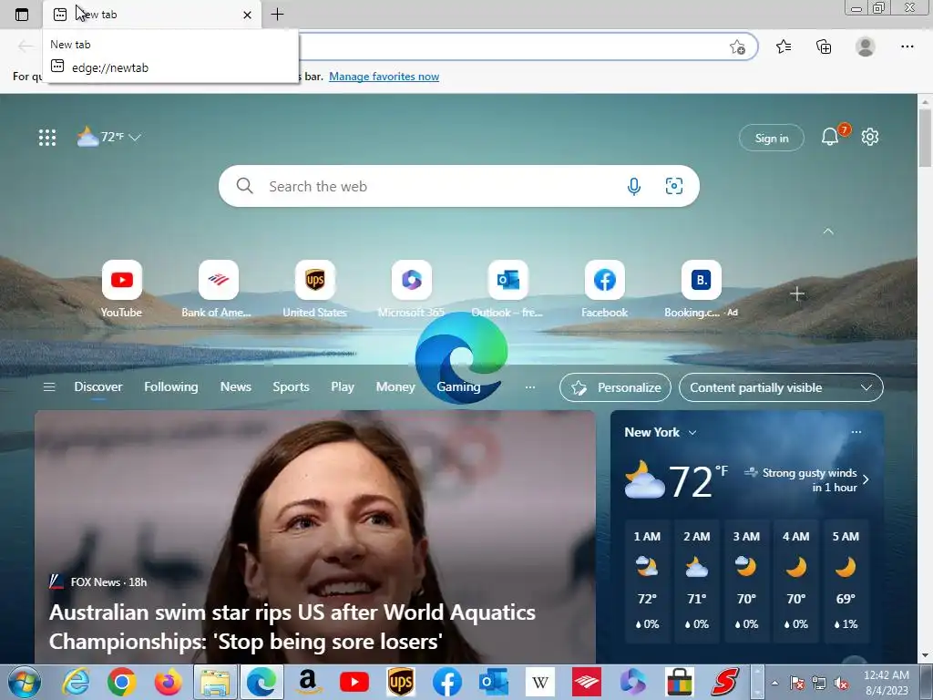
Task: Show more feed categories ellipsis
Action: pyautogui.click(x=530, y=387)
